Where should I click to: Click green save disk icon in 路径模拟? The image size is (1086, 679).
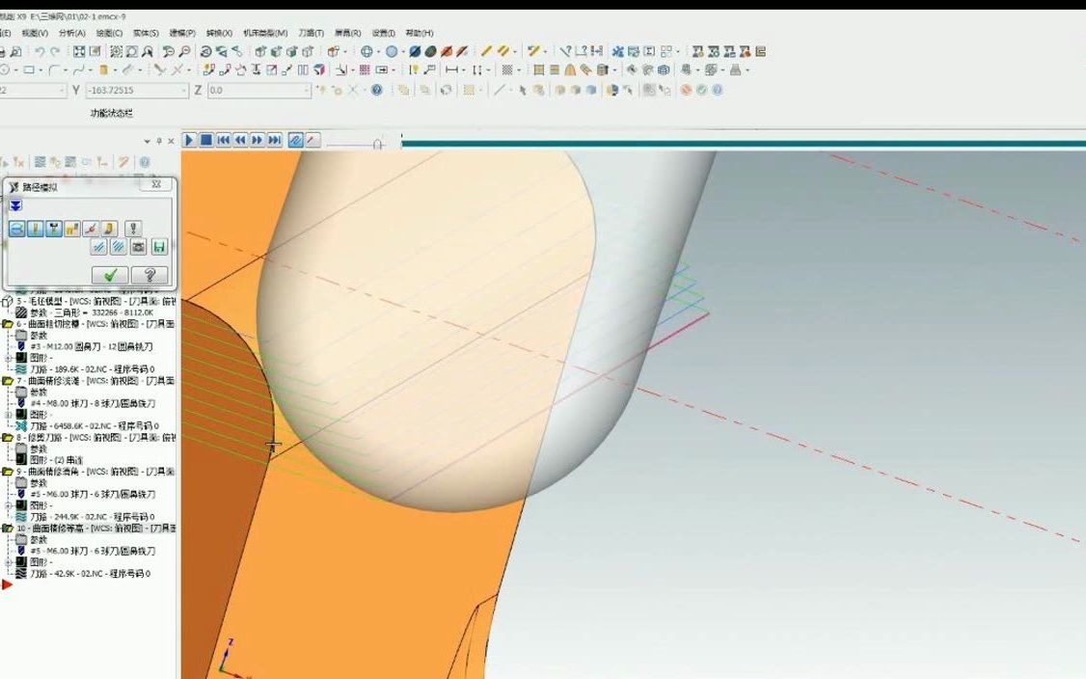[159, 247]
